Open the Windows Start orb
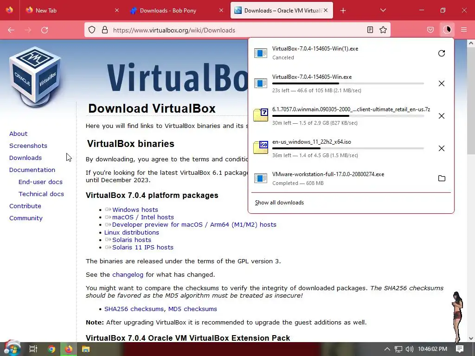 12,349
